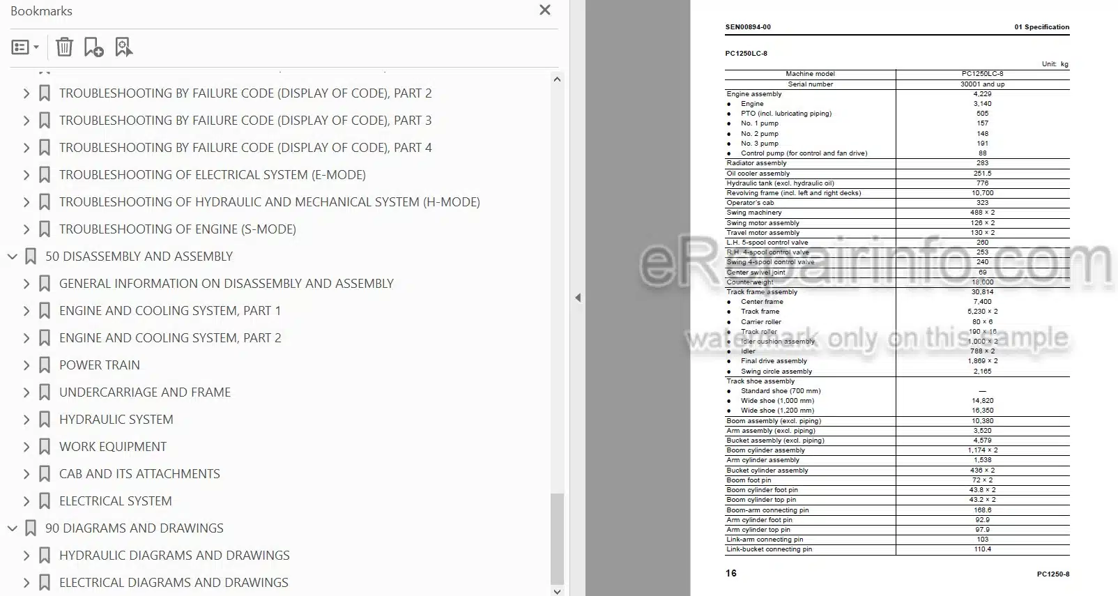Collapse the 90 Diagrams and Drawings section

[x=12, y=528]
